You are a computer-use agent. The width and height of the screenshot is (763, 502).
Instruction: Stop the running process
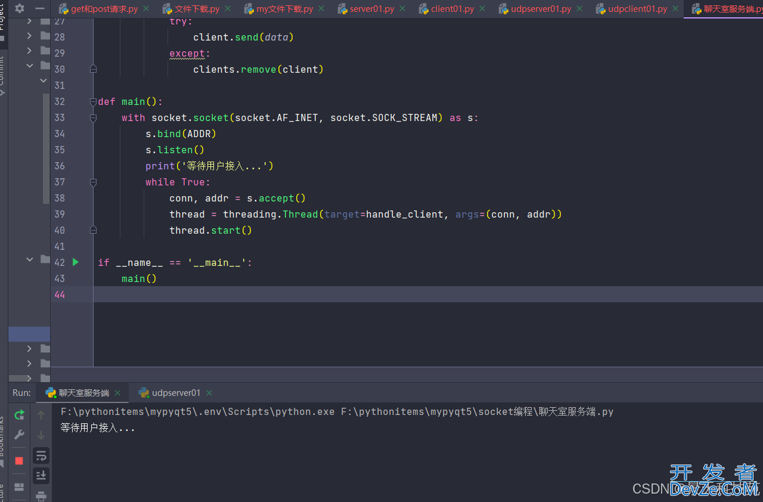(x=19, y=461)
